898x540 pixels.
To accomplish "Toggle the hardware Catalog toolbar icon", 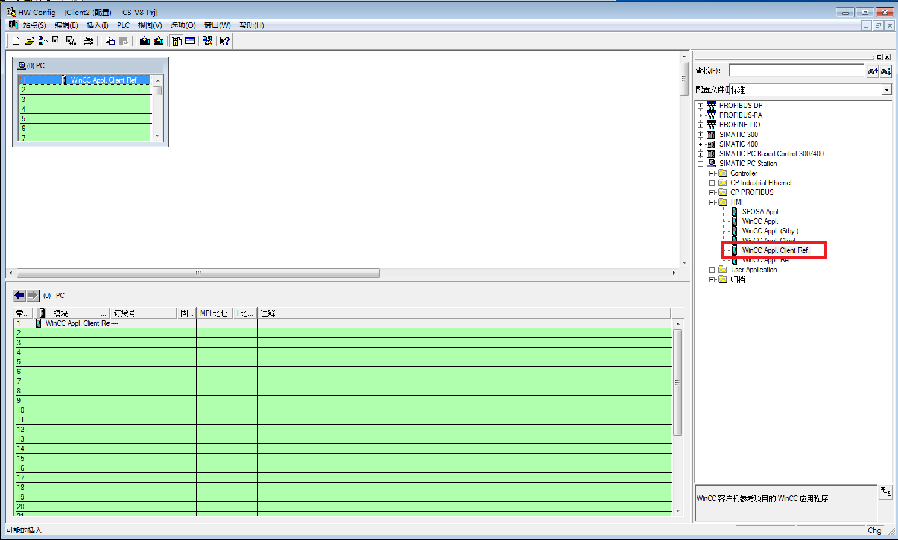I will [177, 41].
